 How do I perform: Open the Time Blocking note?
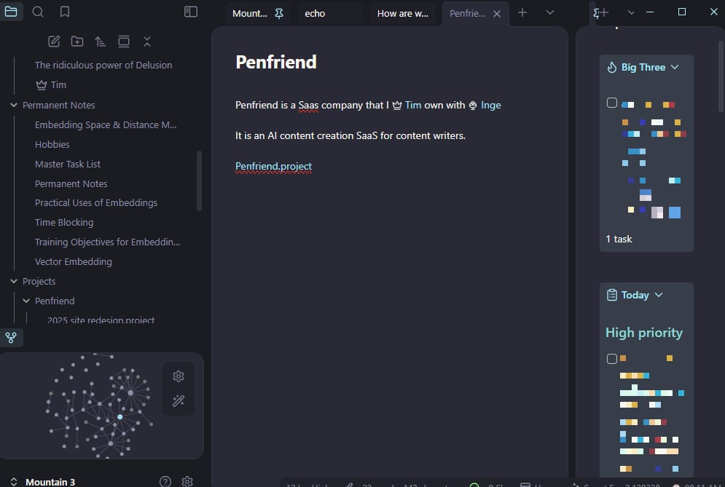(64, 223)
